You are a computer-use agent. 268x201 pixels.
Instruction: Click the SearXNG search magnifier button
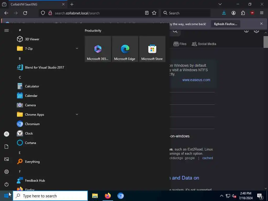point(175,31)
